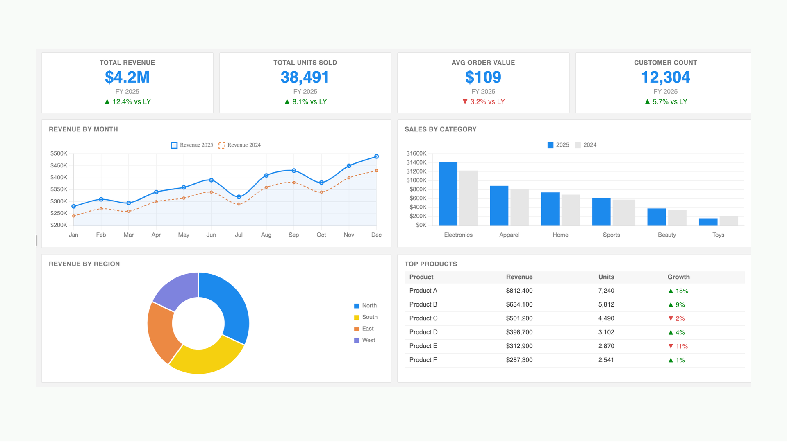Click Avg Order Value red decline arrow
The image size is (787, 442).
click(465, 101)
